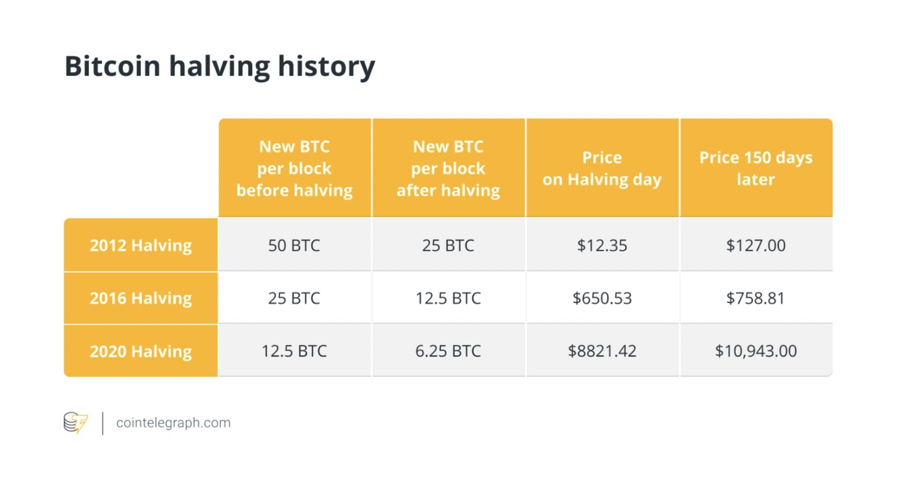
Task: Click the 12.5 BTC cell in 2020 row
Action: pyautogui.click(x=295, y=351)
